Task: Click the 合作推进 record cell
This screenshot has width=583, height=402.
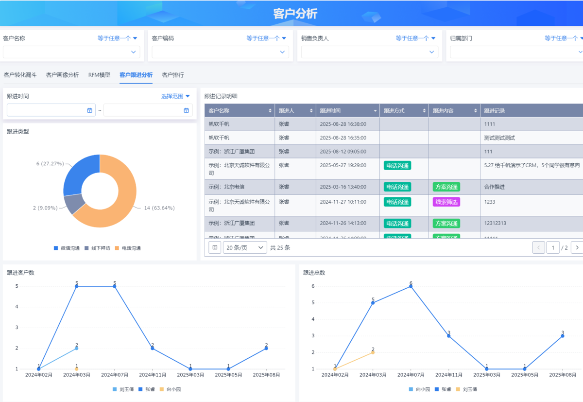Action: [x=532, y=187]
